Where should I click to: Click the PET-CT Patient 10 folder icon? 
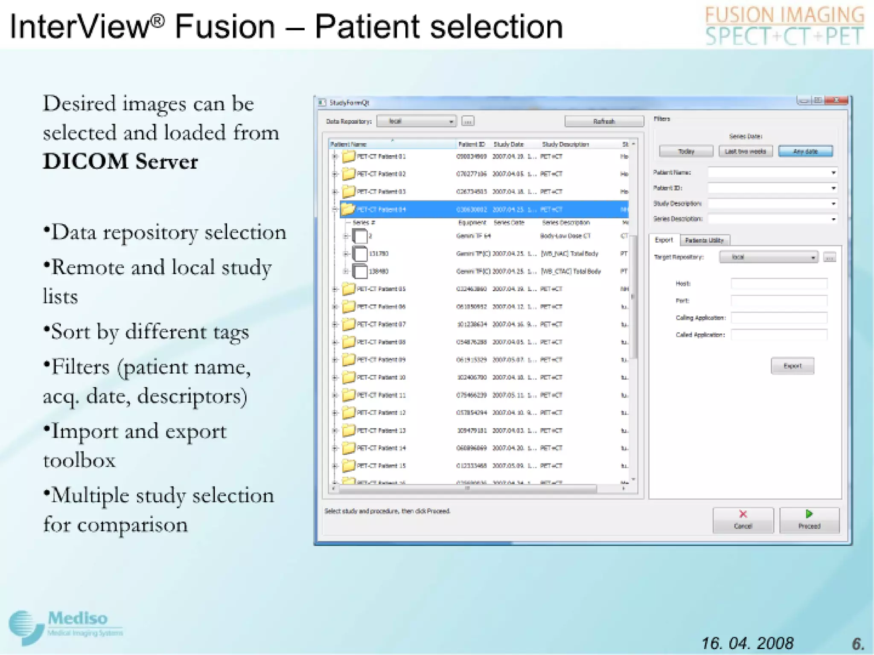(x=348, y=377)
